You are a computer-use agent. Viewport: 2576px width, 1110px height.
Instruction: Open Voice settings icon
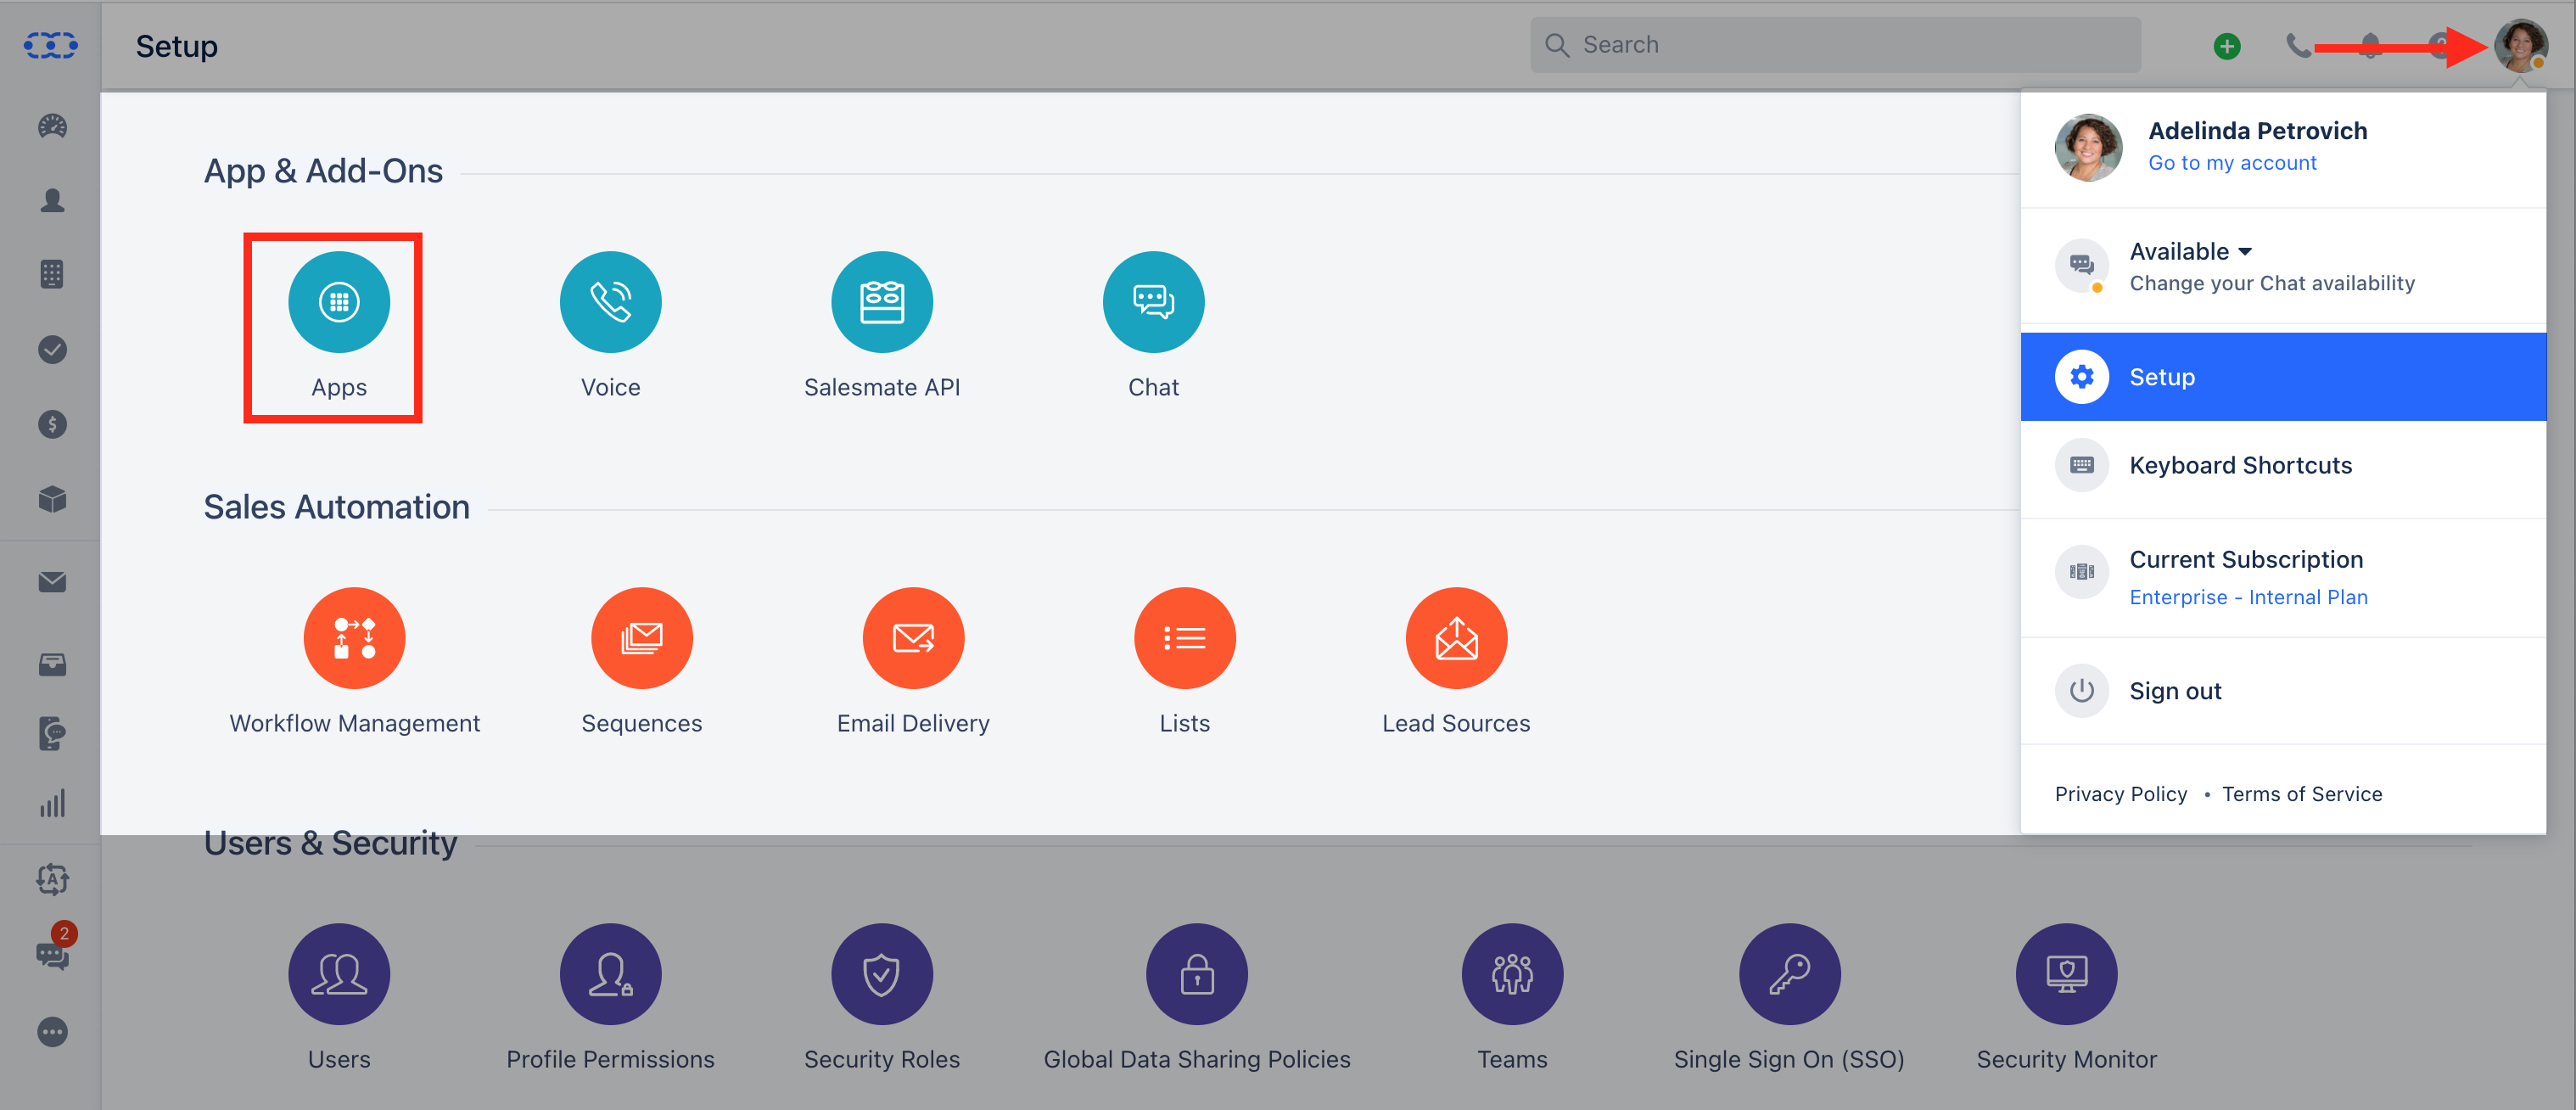click(x=610, y=302)
